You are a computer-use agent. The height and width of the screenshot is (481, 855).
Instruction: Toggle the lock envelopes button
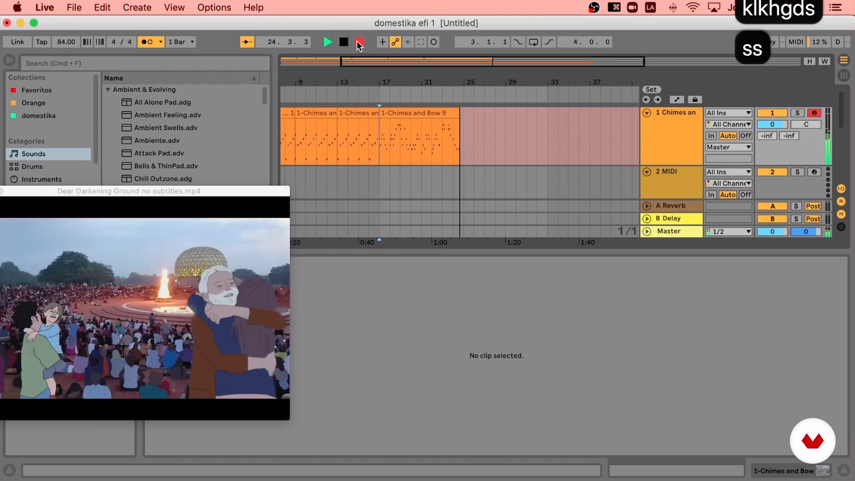coord(695,100)
